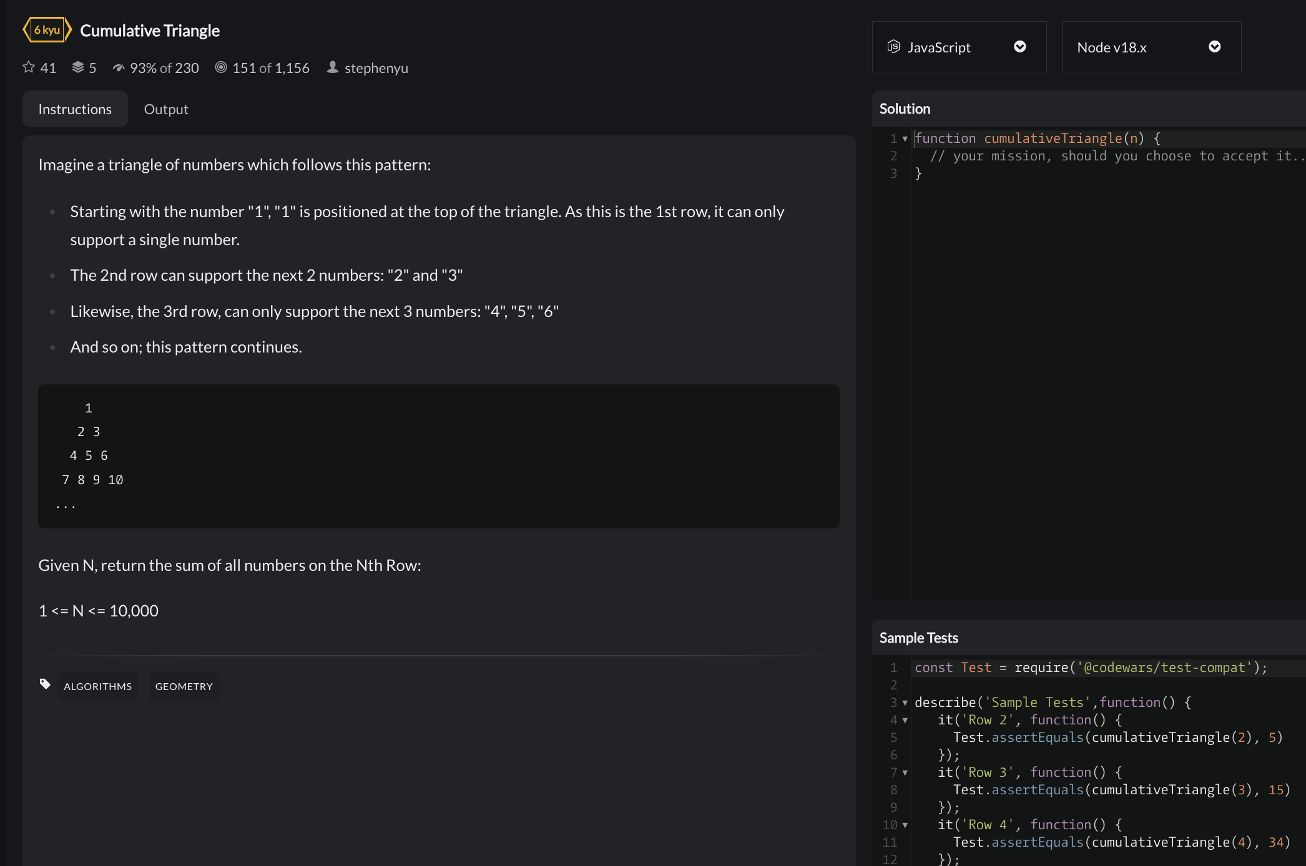Collapse the 'Row 2' test fold on line 4
Screen dimensions: 1306x866
tap(905, 720)
